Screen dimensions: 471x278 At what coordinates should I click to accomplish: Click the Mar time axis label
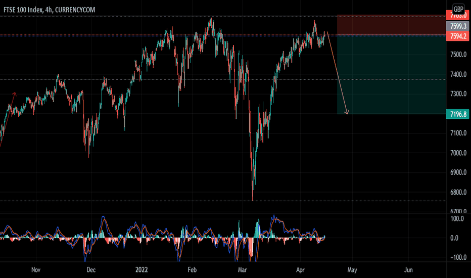tap(243, 270)
